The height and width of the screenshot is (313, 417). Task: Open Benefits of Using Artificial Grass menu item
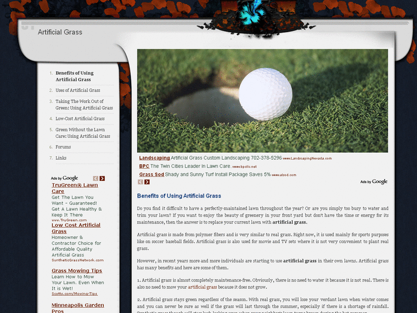point(75,76)
